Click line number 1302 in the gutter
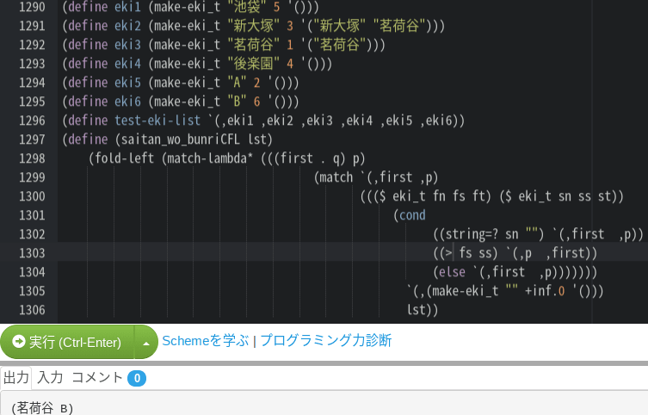 [32, 234]
